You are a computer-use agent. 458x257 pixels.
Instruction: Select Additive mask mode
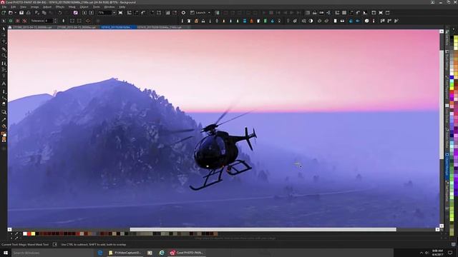11,21
